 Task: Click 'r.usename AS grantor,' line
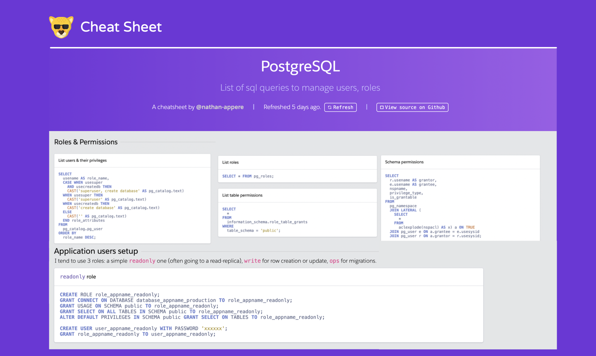coord(413,180)
